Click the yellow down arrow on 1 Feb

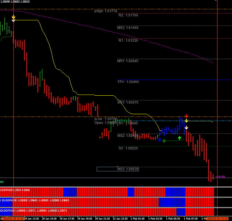pyautogui.click(x=186, y=121)
